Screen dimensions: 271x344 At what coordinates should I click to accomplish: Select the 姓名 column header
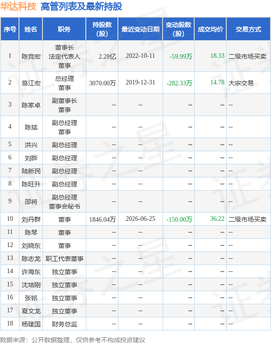(x=31, y=29)
